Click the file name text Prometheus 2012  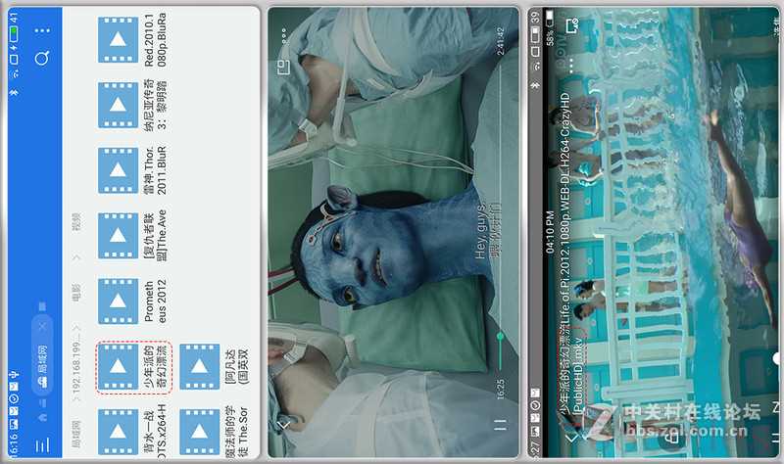point(156,302)
